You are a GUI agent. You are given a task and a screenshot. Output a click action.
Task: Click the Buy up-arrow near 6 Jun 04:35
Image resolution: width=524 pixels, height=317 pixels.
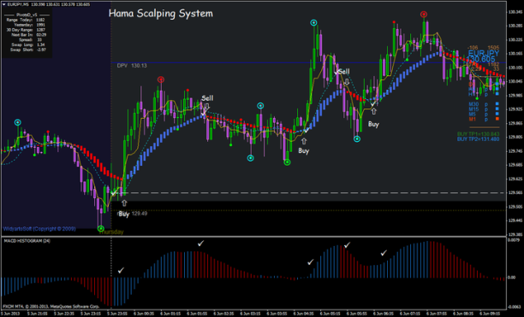[304, 141]
